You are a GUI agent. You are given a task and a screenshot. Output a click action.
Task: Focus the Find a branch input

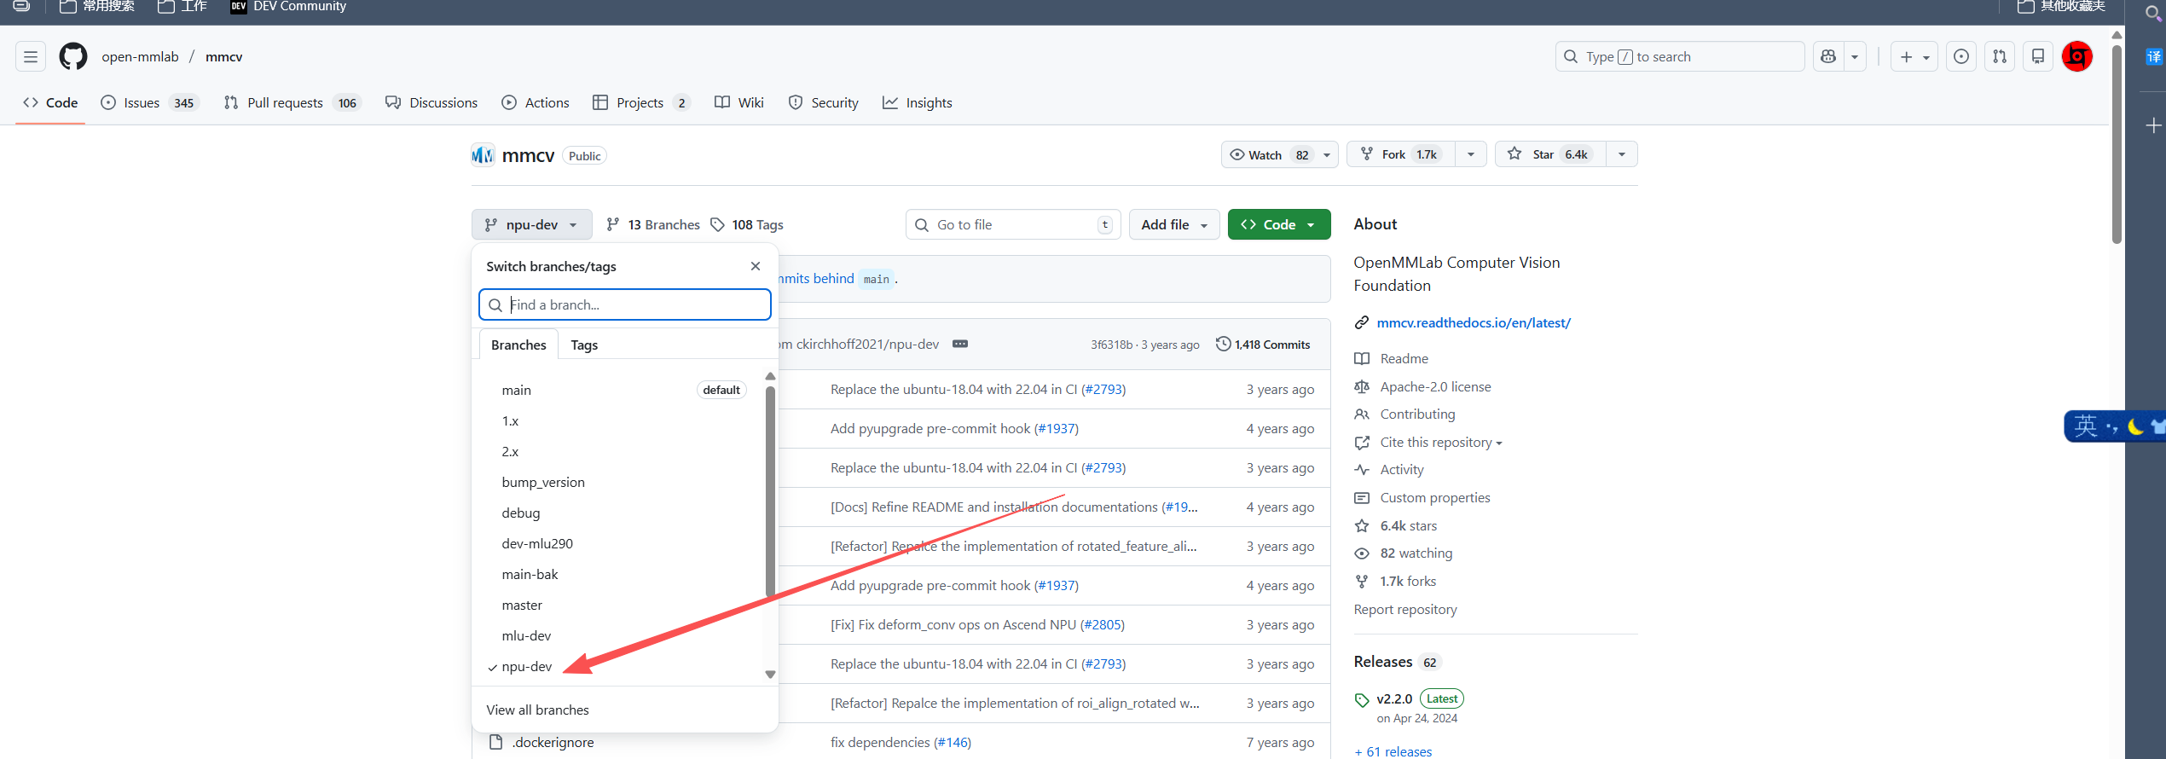(x=625, y=305)
